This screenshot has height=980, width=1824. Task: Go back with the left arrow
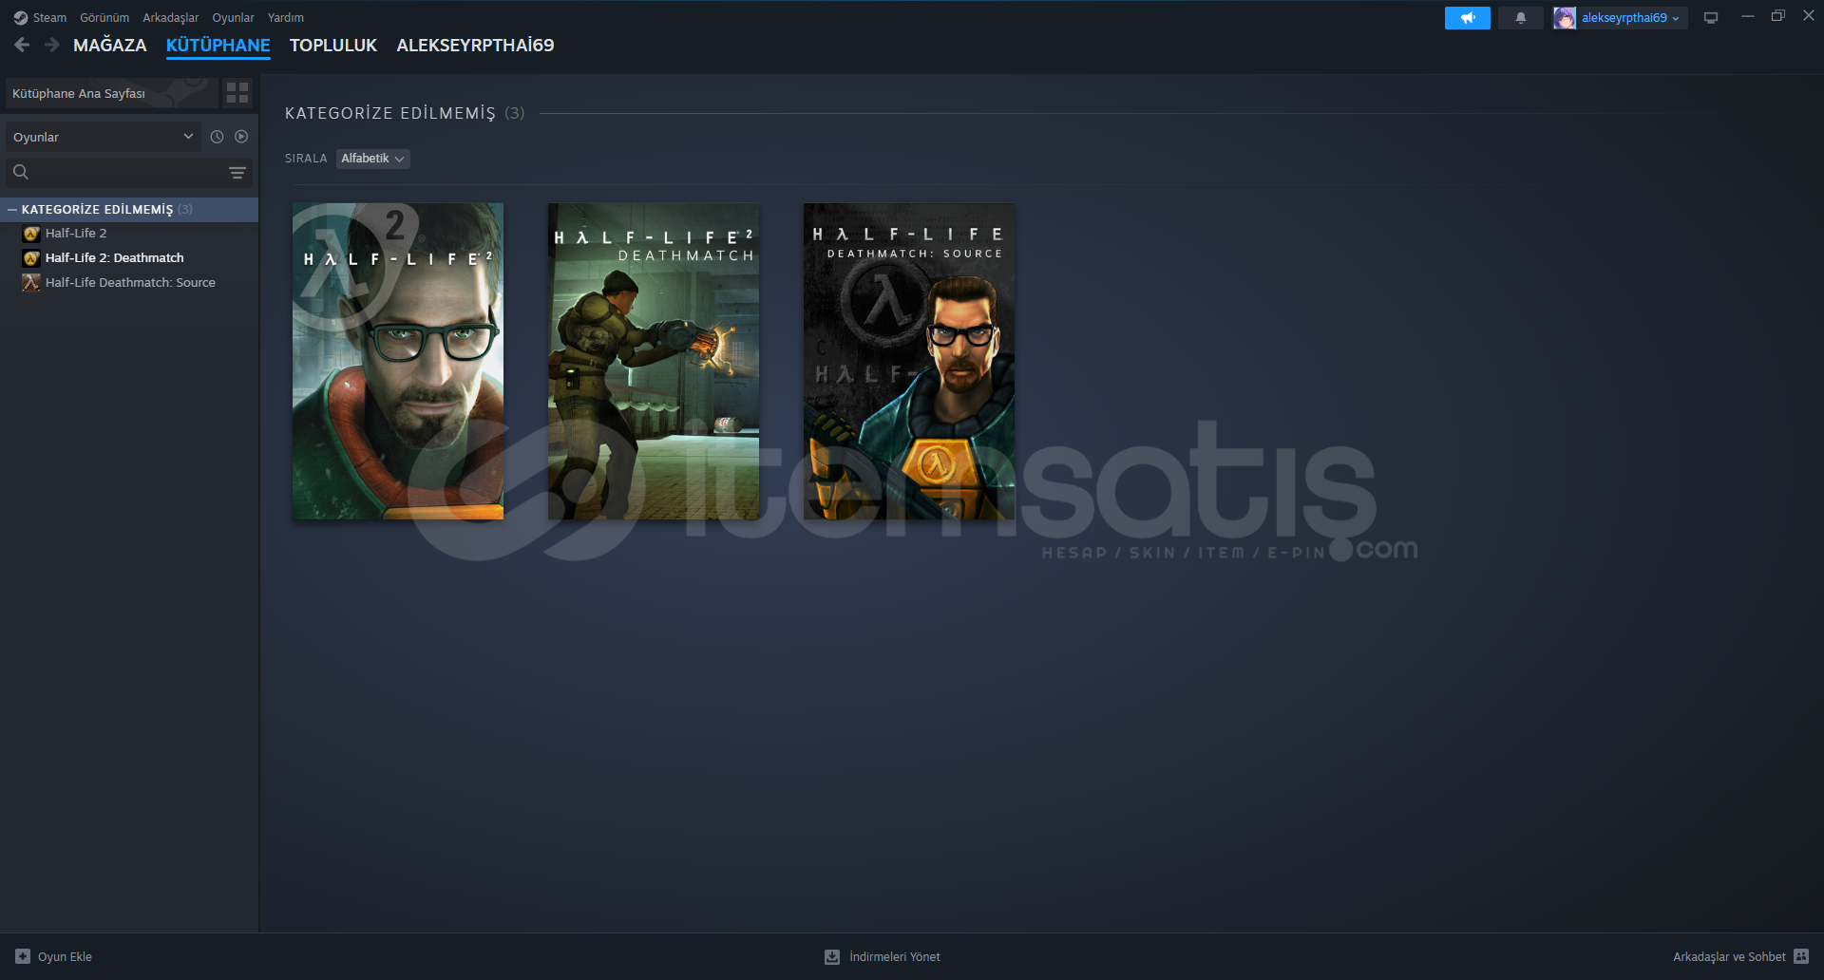click(22, 45)
